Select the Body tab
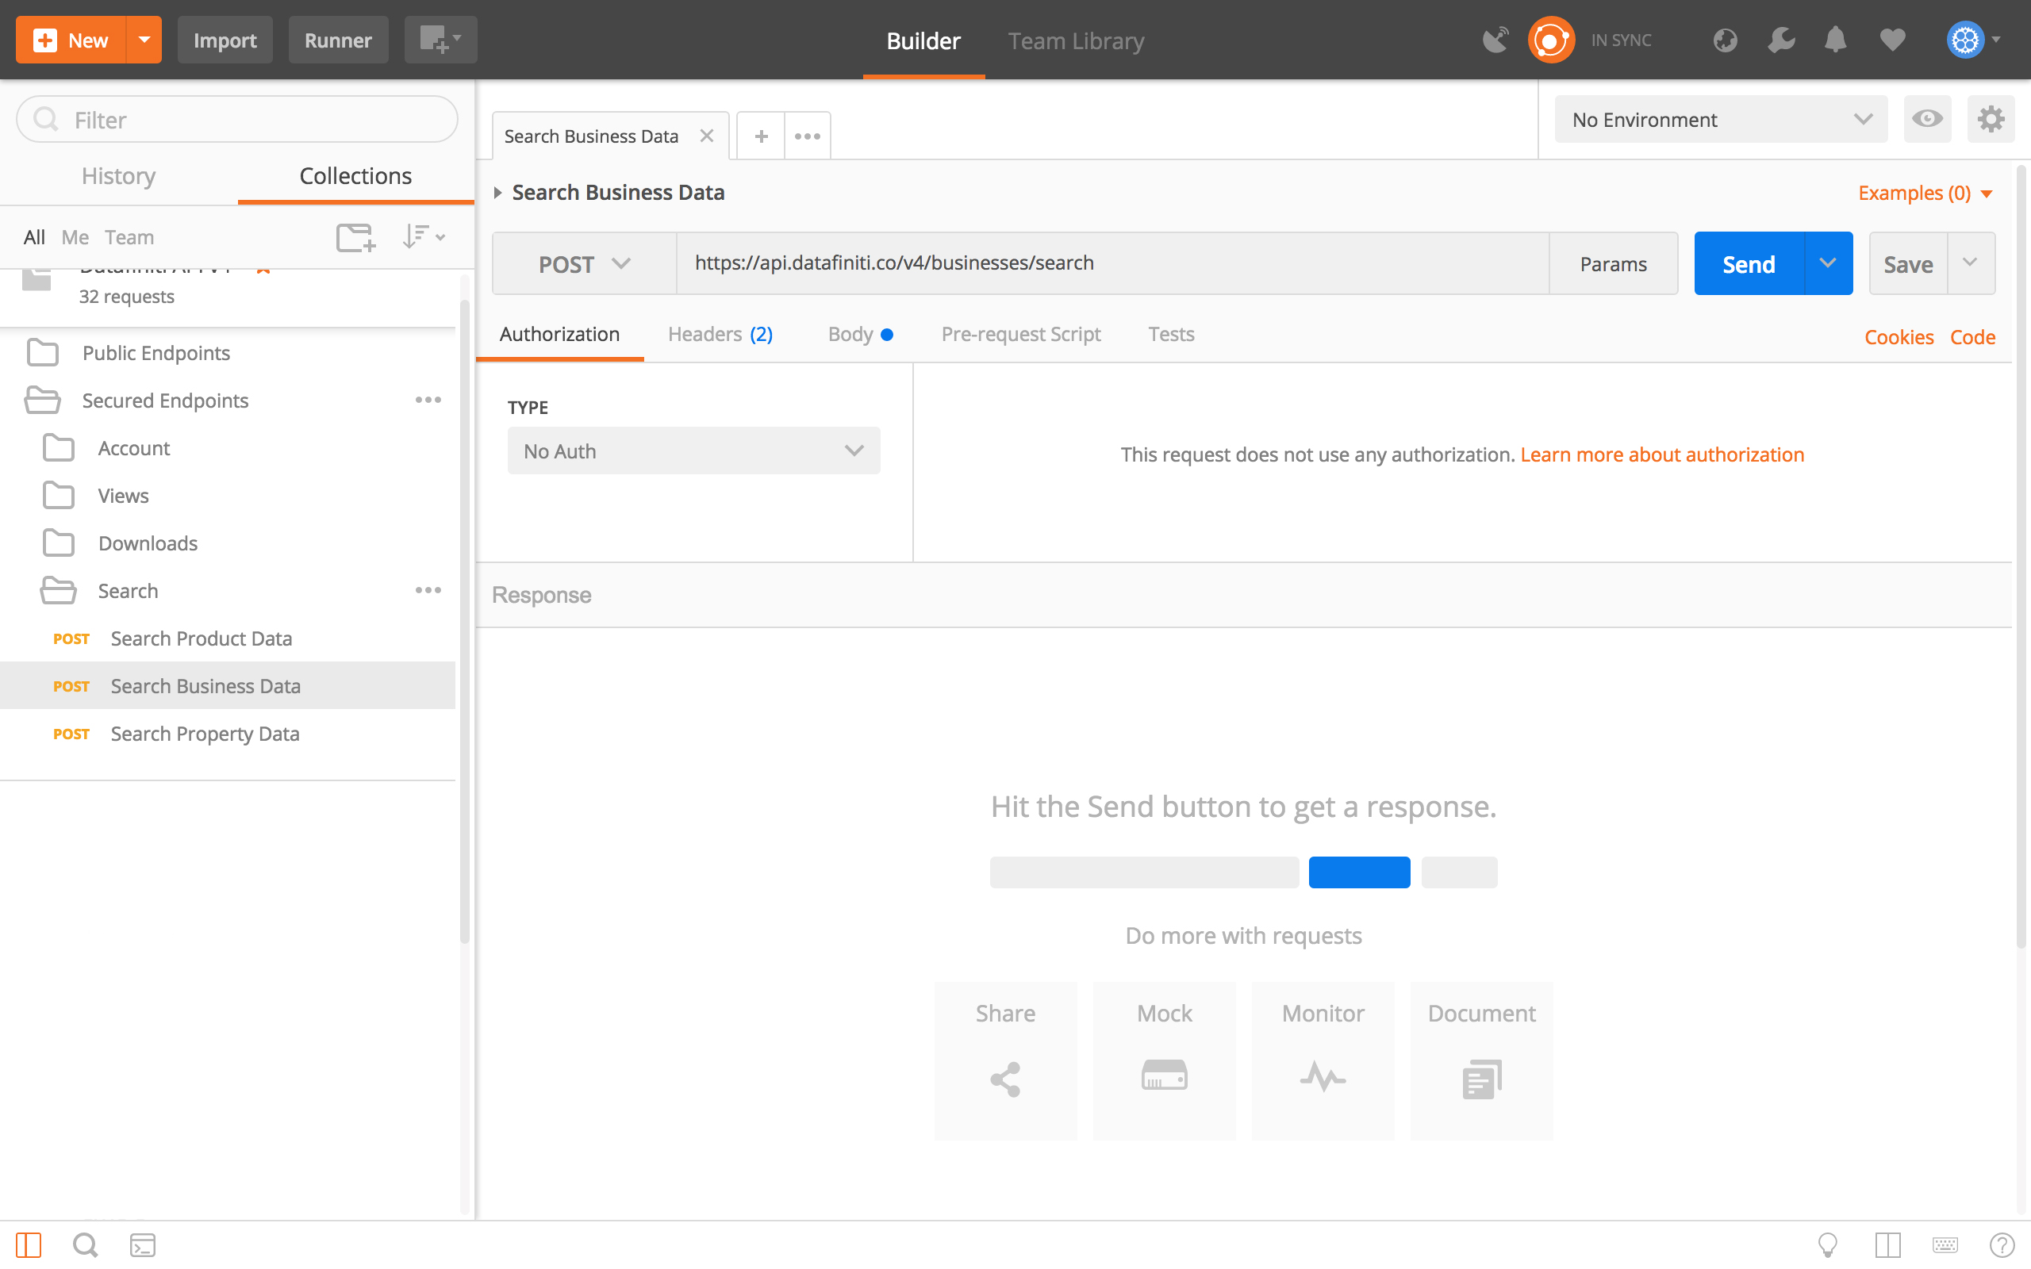This screenshot has width=2031, height=1269. coord(860,334)
